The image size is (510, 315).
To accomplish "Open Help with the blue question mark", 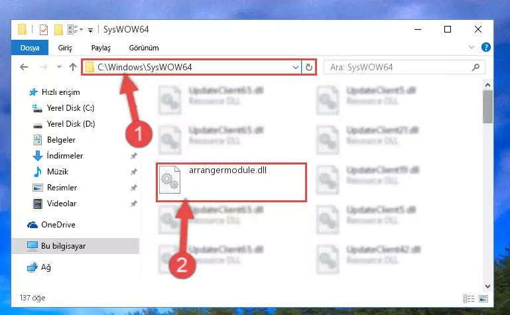I will click(486, 48).
